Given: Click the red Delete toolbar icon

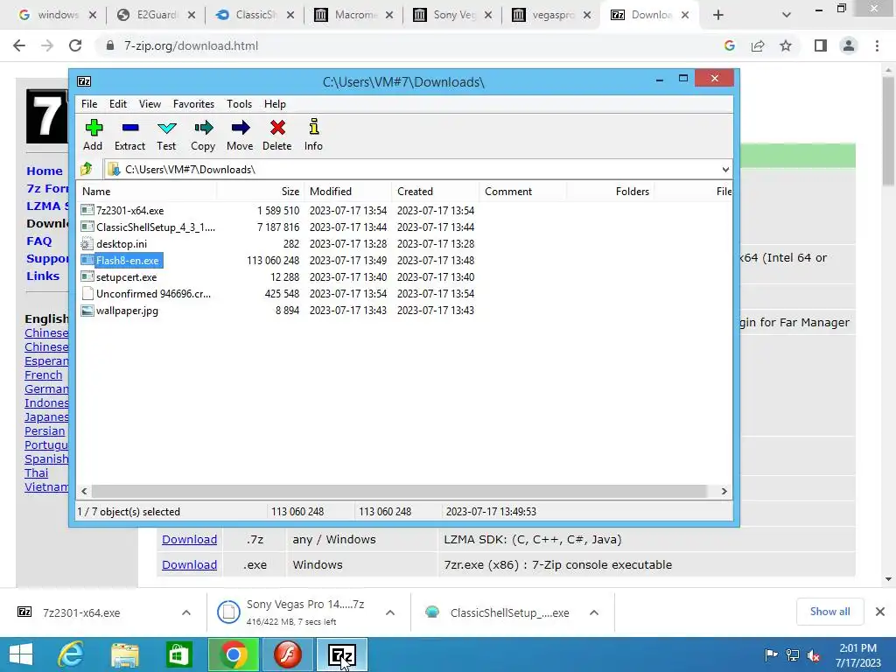Looking at the screenshot, I should tap(277, 135).
